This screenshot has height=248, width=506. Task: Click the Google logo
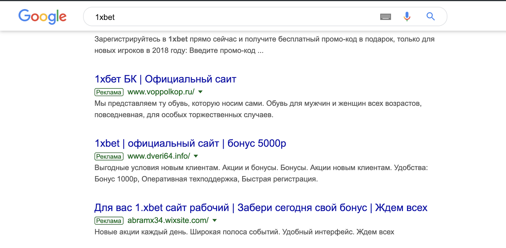pyautogui.click(x=42, y=16)
